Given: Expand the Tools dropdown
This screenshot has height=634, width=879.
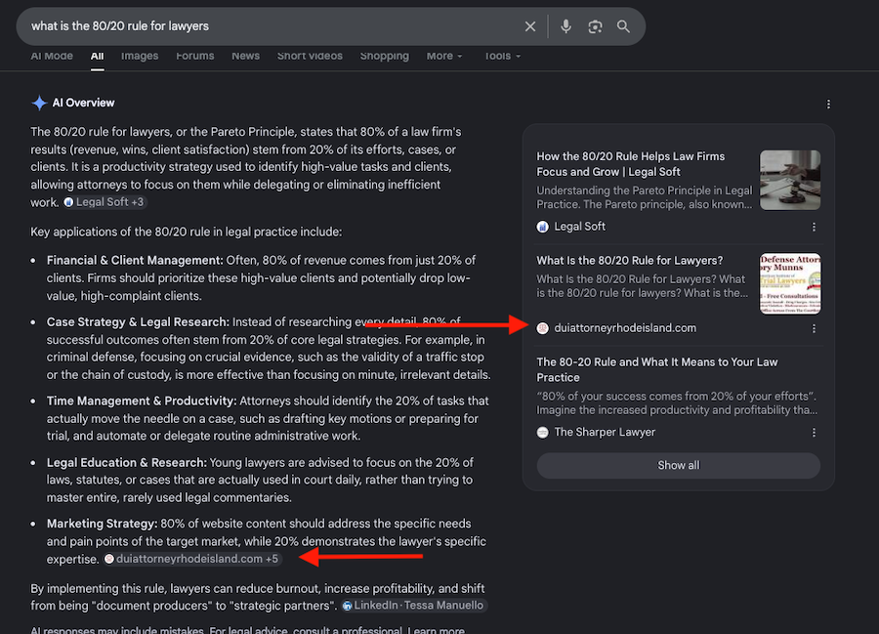Looking at the screenshot, I should (502, 56).
